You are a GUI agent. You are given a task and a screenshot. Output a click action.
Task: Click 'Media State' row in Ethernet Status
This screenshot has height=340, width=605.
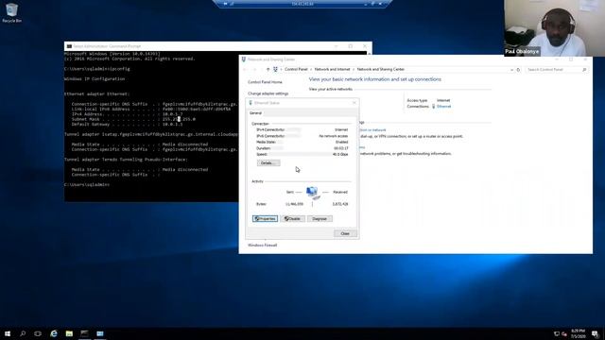click(x=302, y=143)
